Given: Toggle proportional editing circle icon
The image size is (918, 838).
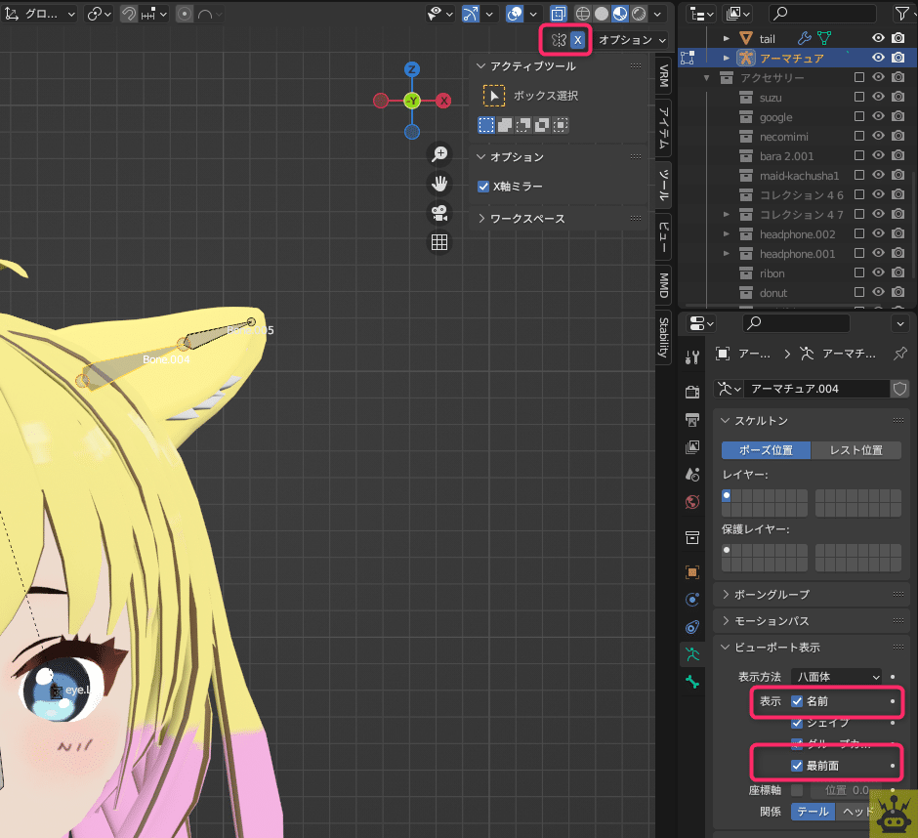Looking at the screenshot, I should 184,14.
